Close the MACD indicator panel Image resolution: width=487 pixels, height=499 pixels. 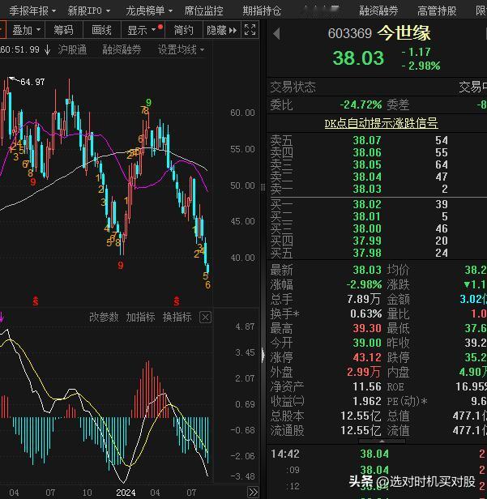pos(205,318)
